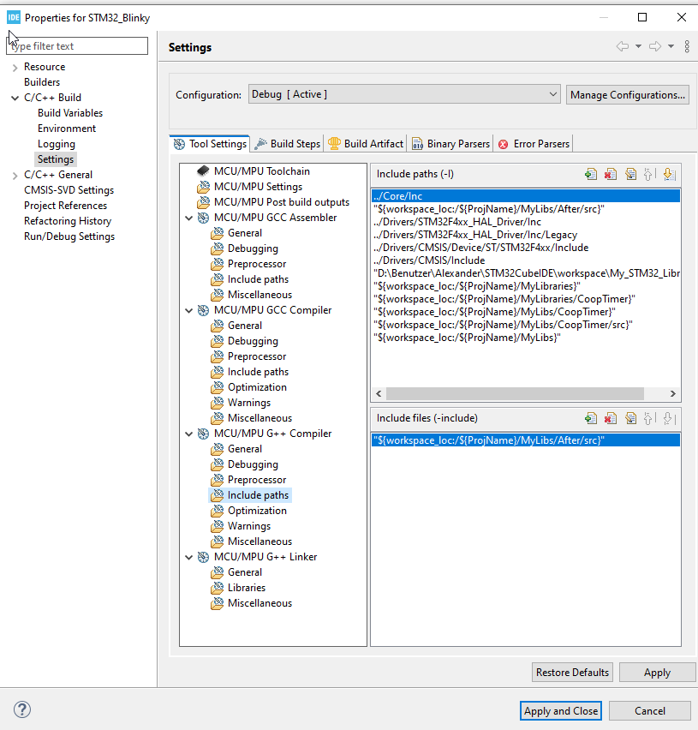The image size is (698, 730).
Task: Cancel the properties dialog
Action: 649,711
